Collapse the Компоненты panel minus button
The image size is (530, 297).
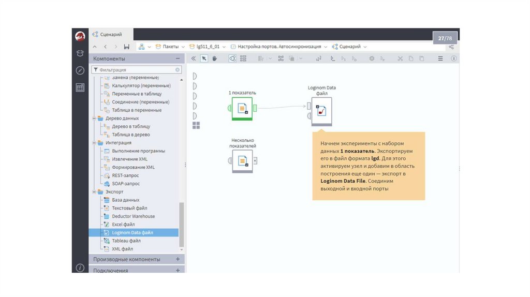(x=178, y=58)
